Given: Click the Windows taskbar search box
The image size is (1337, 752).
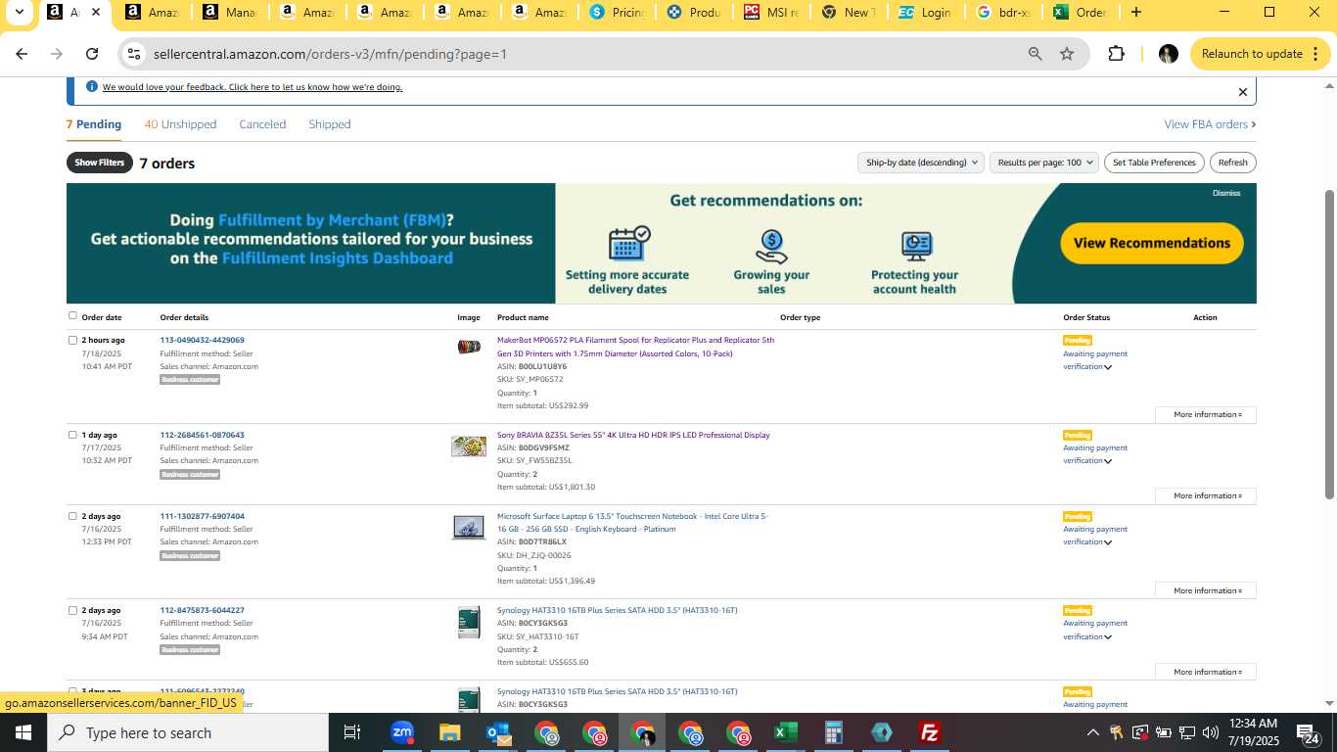Looking at the screenshot, I should [x=188, y=732].
